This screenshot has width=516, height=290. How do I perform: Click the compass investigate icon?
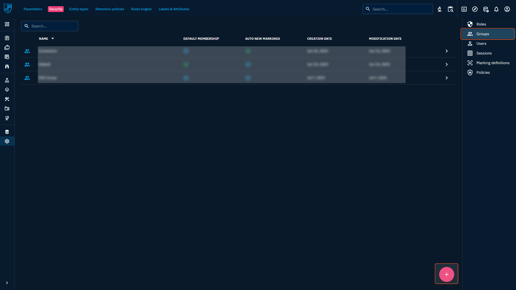(475, 9)
